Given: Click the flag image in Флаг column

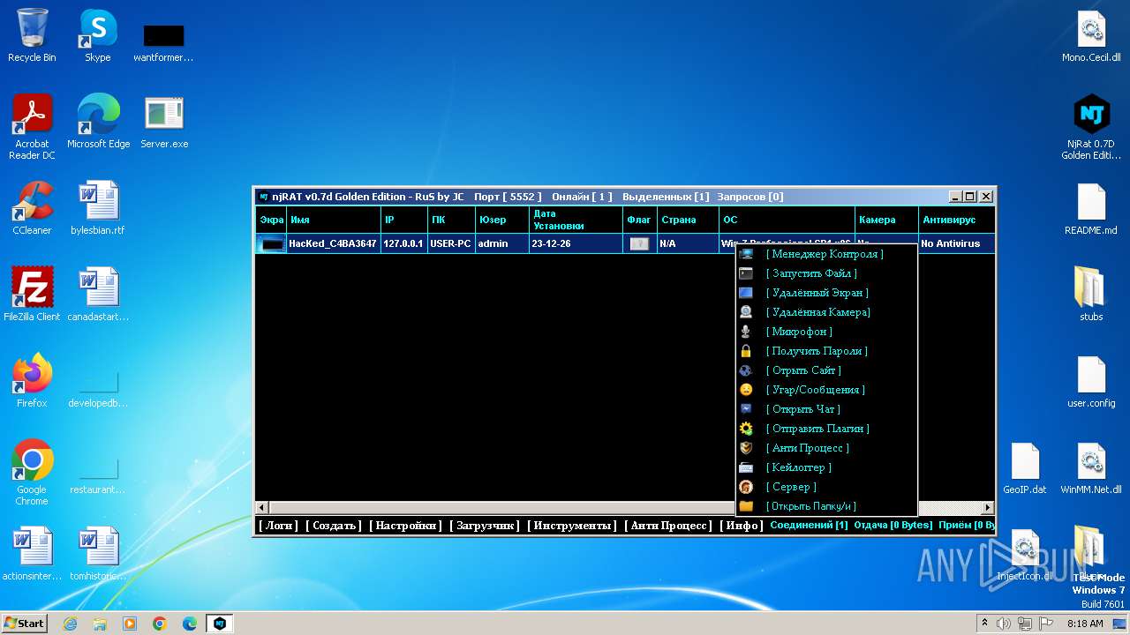Looking at the screenshot, I should point(639,243).
